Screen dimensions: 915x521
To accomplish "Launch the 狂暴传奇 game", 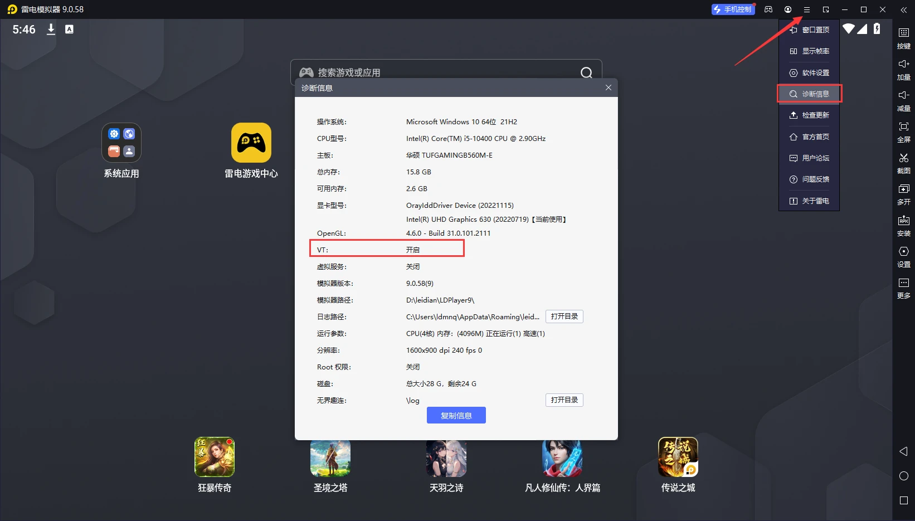I will [215, 465].
